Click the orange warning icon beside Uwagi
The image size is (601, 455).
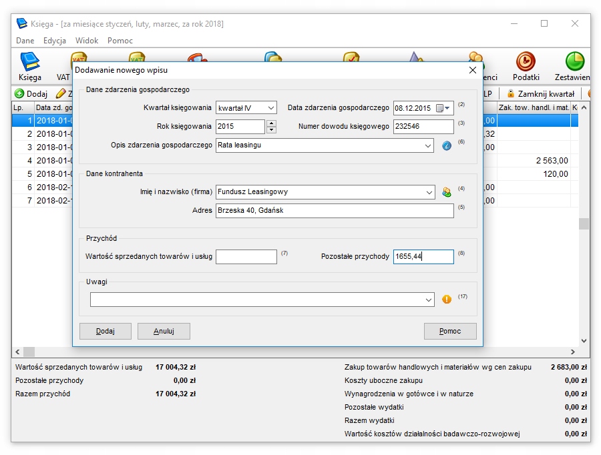447,300
